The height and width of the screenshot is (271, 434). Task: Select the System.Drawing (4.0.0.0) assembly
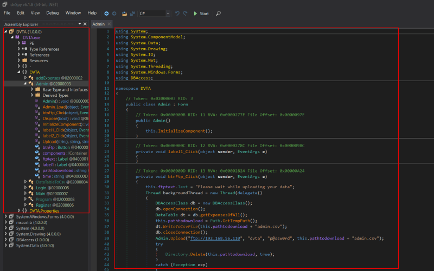pos(38,234)
